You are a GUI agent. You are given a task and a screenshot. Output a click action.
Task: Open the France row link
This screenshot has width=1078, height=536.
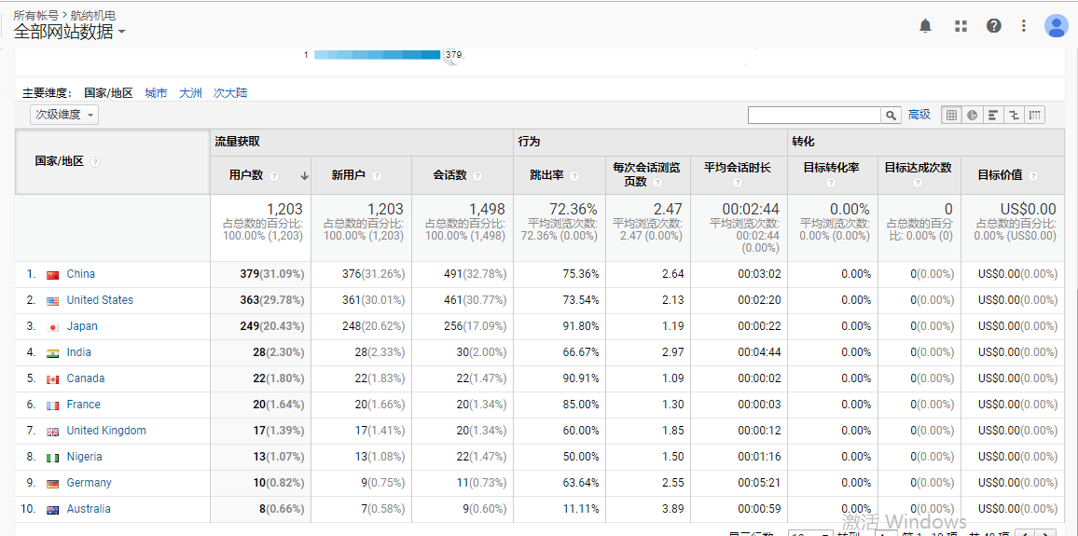[83, 405]
